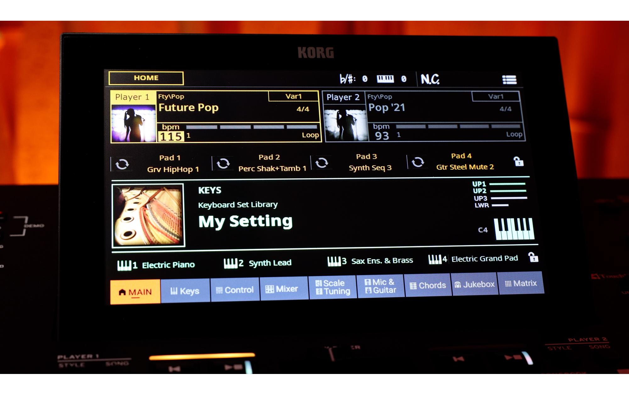Viewport: 629px width, 395px height.
Task: Open My Setting keyboard set name
Action: point(245,221)
